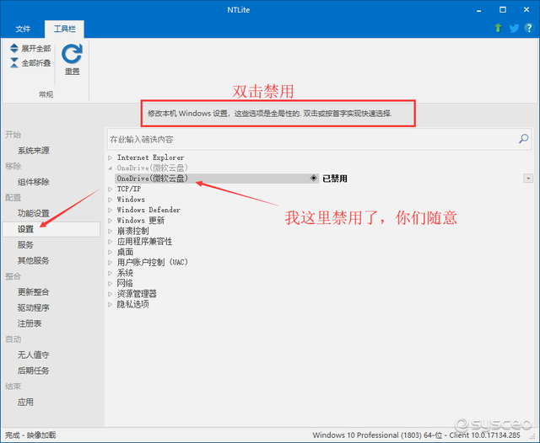Switch to the 工具栏 ribbon tab
The image size is (540, 443).
click(64, 29)
